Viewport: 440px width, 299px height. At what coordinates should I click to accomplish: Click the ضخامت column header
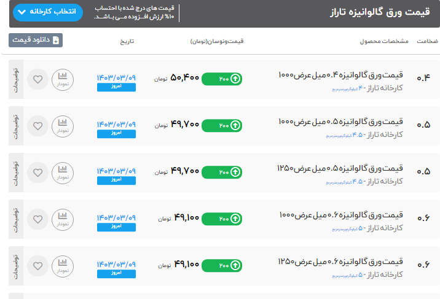point(427,41)
